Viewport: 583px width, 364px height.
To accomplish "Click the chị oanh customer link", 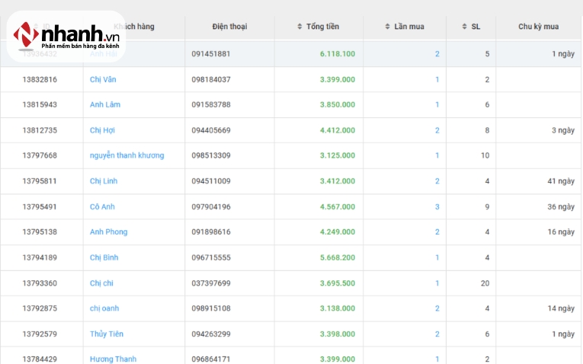I will click(104, 308).
